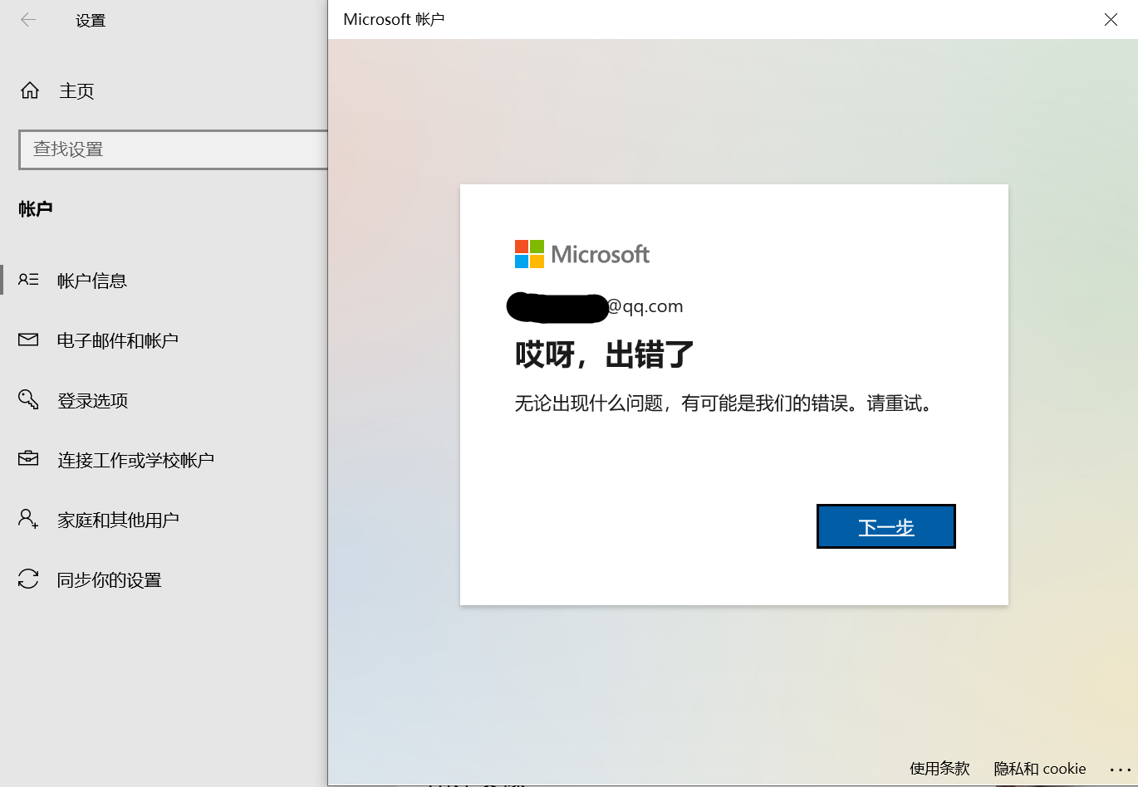Open the 连接工作或学校帐户 page

135,460
